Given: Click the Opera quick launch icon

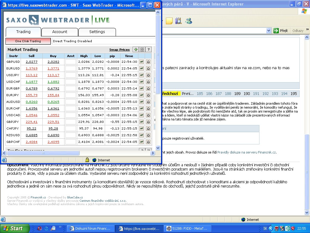Looking at the screenshot, I should pos(39,228).
